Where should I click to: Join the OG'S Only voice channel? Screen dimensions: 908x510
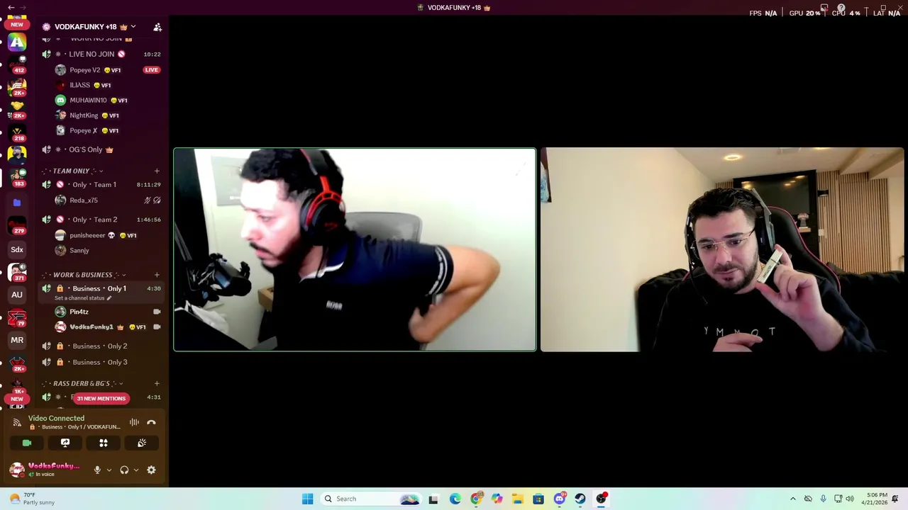click(101, 149)
